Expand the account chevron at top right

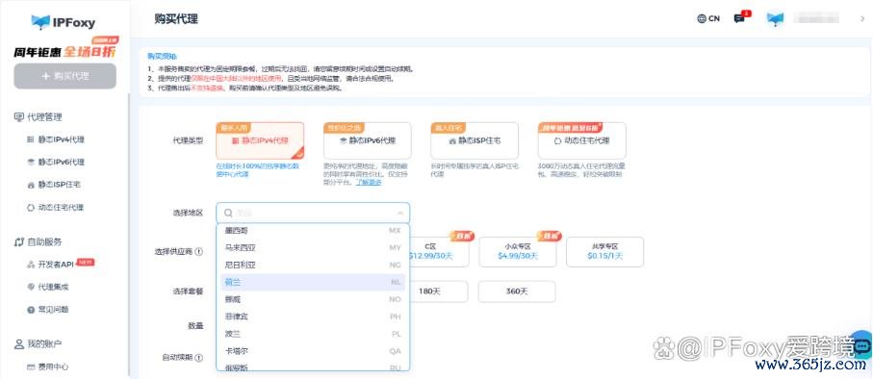click(862, 18)
